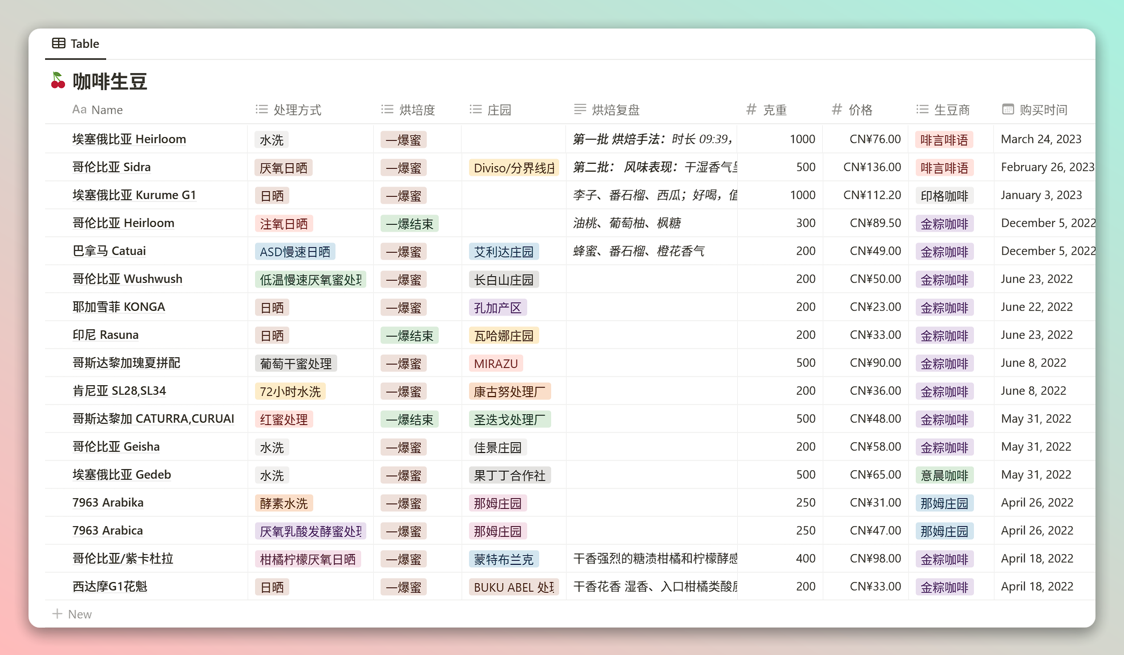Click the text lines icon in the 烘焙复盘 header
This screenshot has width=1124, height=655.
click(580, 110)
